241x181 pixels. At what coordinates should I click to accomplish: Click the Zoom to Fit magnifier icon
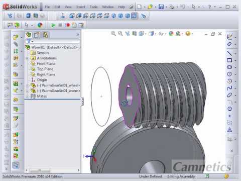click(113, 34)
